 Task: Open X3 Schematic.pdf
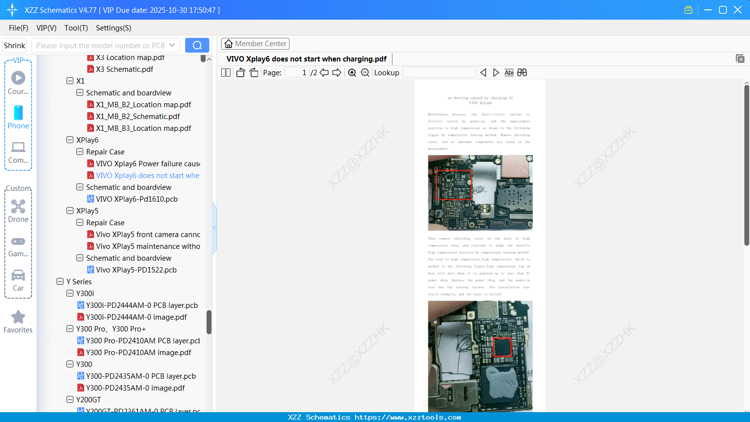tap(125, 69)
